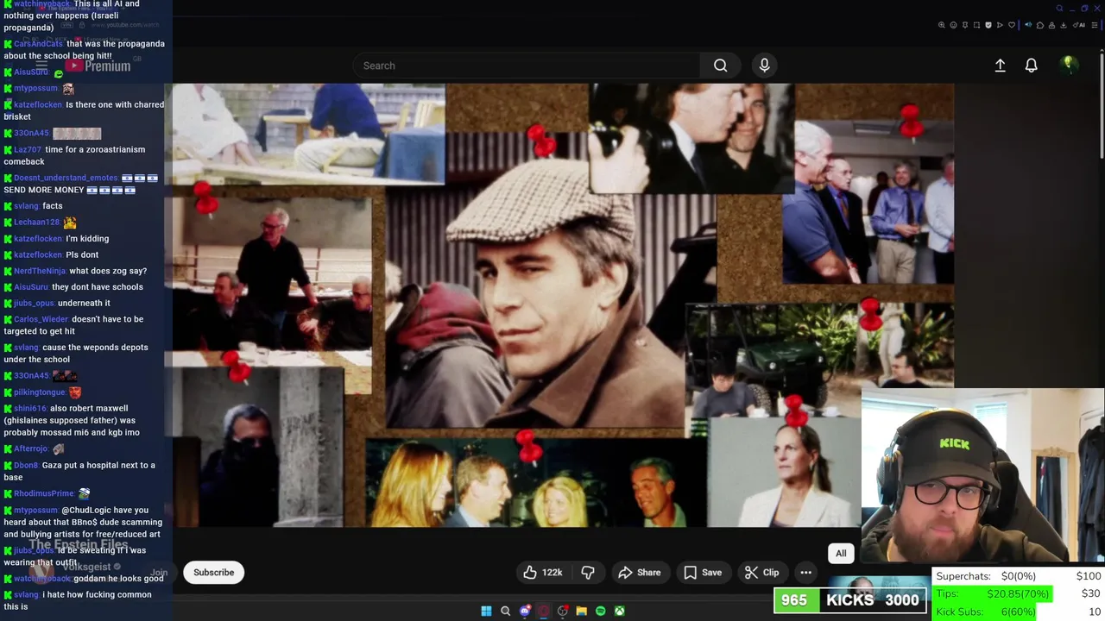
Task: Open the ad blocker shield icon
Action: coord(988,25)
